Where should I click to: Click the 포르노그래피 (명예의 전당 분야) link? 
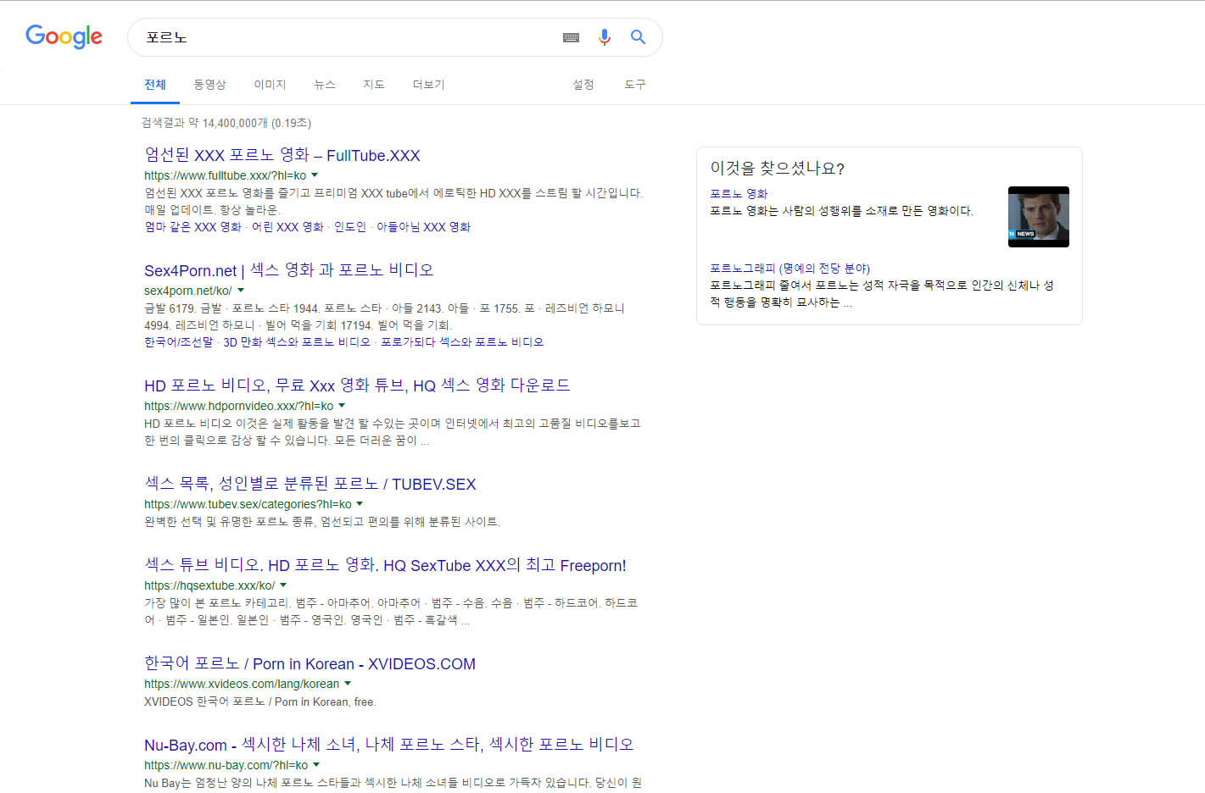click(x=789, y=269)
